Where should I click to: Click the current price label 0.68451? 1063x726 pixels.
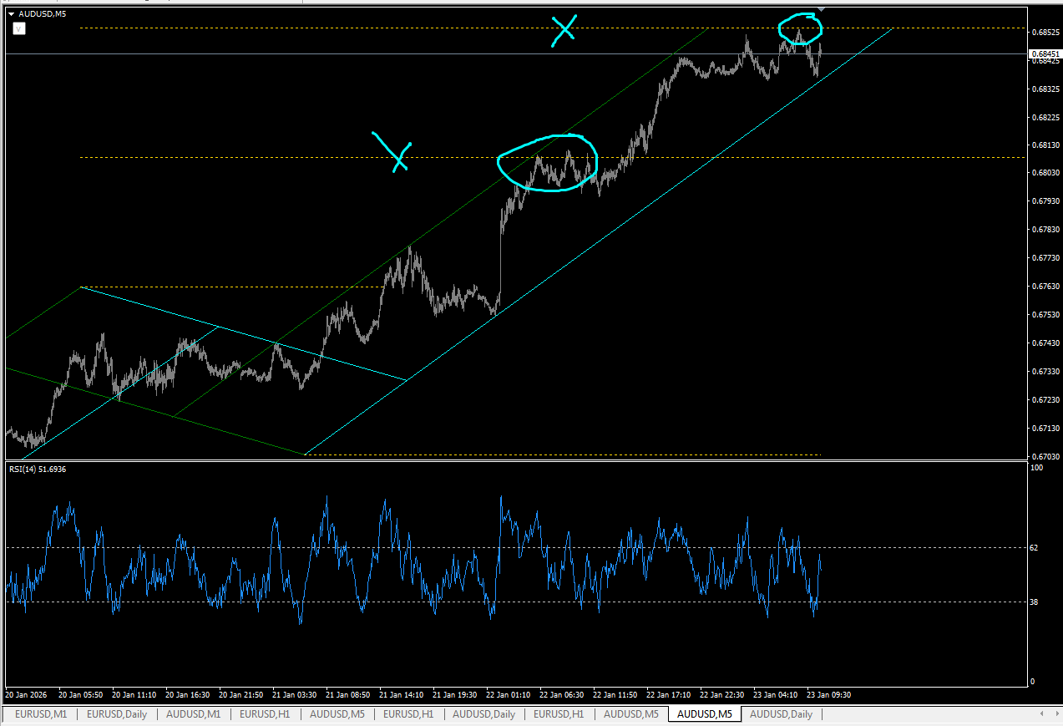click(1043, 53)
